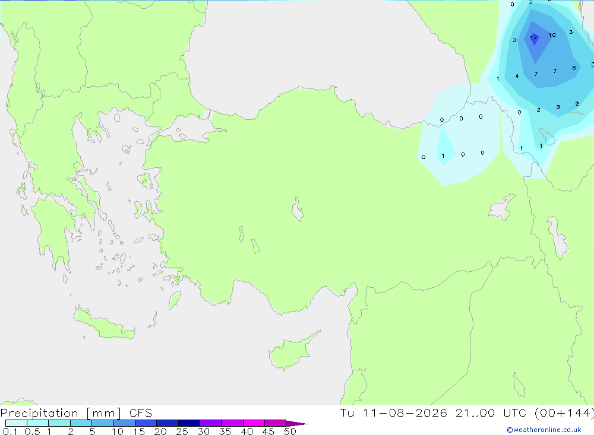Click the 'CFS' model label
The image size is (594, 435).
[141, 412]
